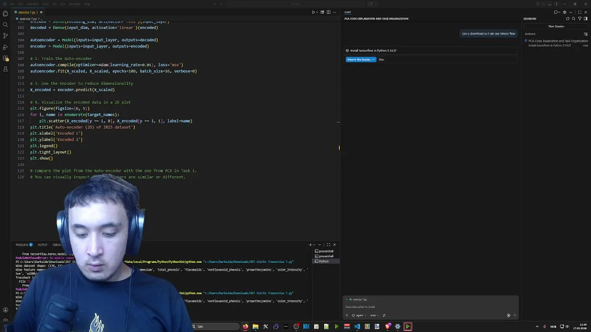Switch to the OUTPUT panel tab
The height and width of the screenshot is (332, 591).
tap(42, 245)
